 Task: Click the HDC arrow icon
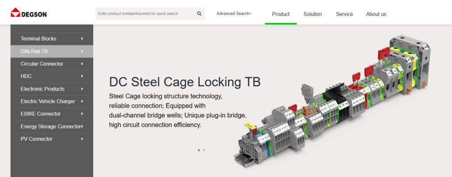(82, 76)
